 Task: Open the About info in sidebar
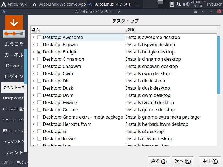coord(9,163)
